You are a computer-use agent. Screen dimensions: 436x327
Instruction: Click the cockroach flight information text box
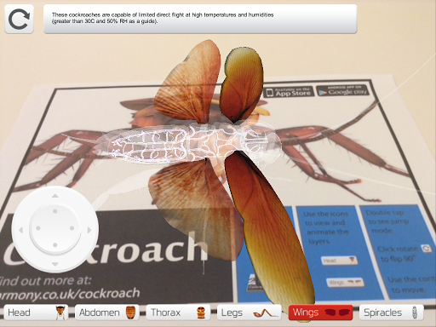click(200, 19)
